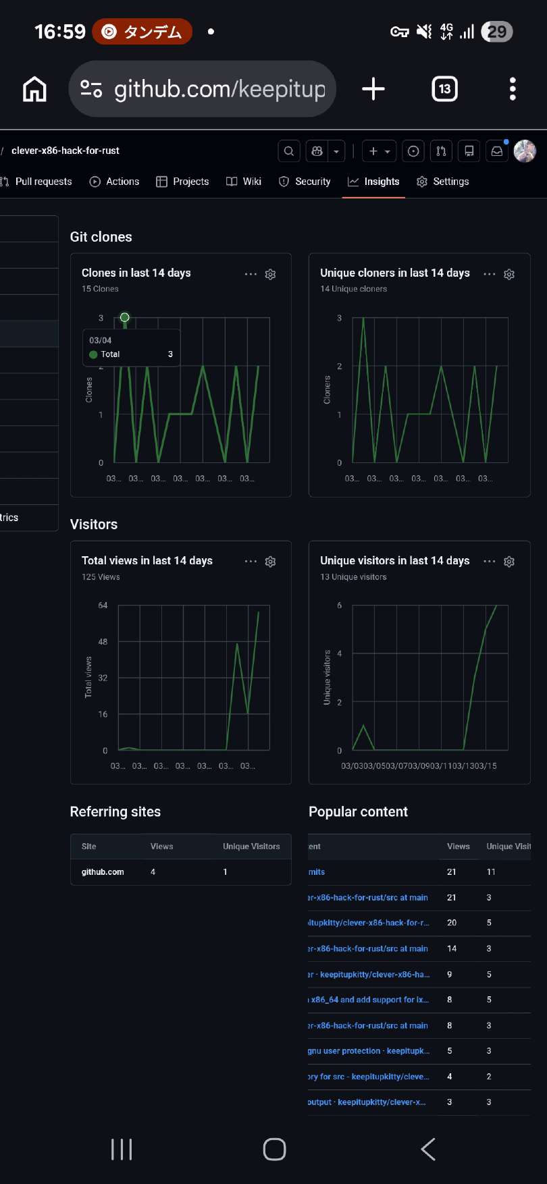547x1184 pixels.
Task: Switch to Projects tab
Action: [182, 182]
